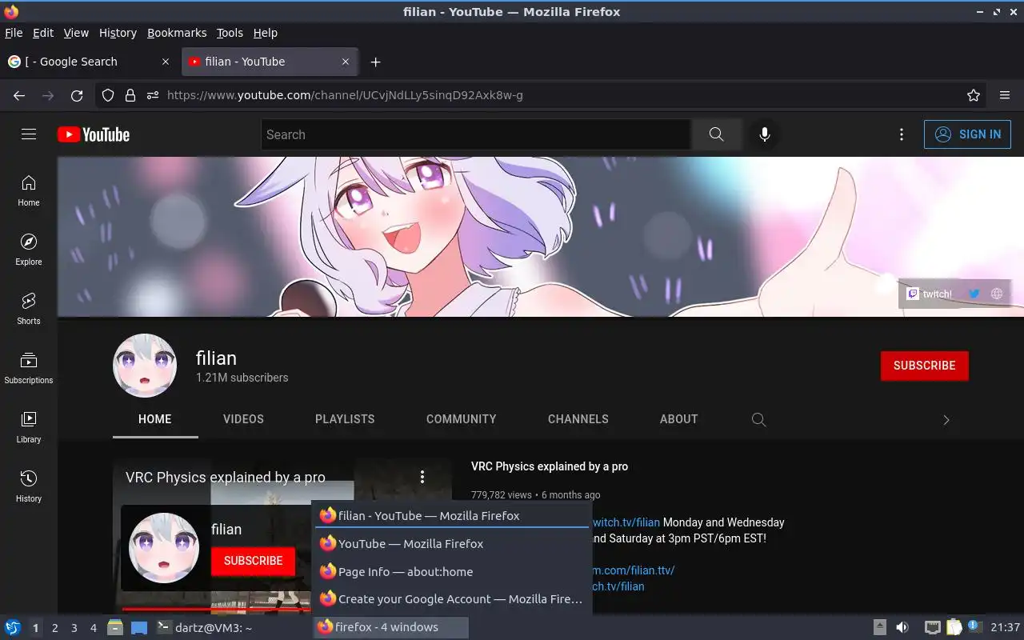Start voice search with microphone icon
Screen dimensions: 1024x640
click(x=765, y=134)
